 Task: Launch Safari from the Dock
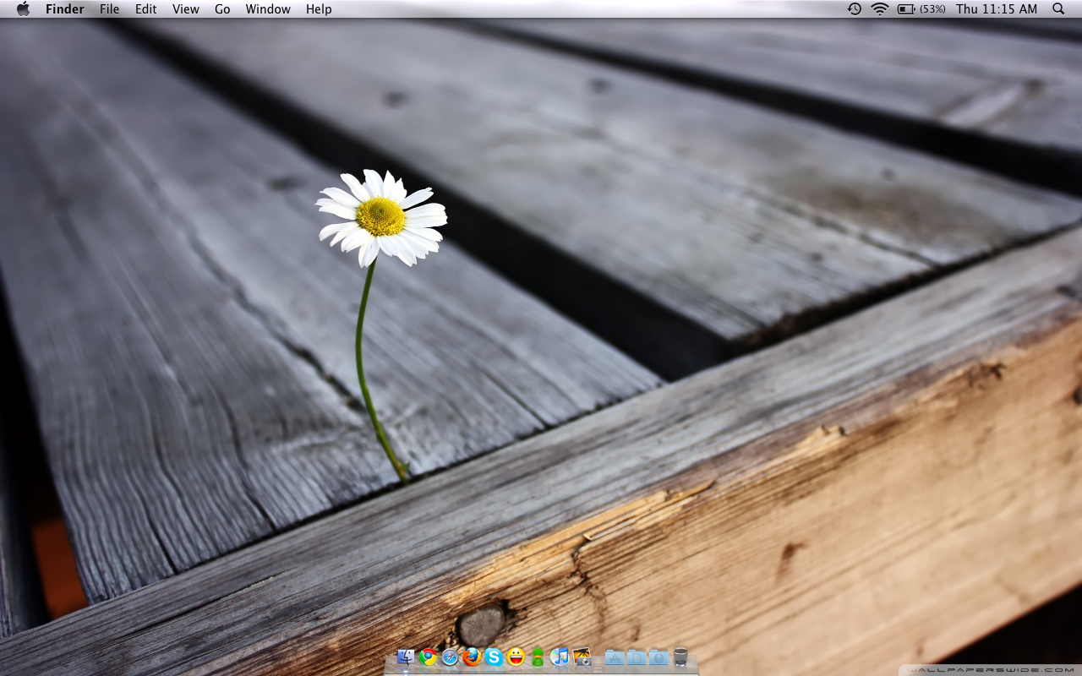click(450, 657)
